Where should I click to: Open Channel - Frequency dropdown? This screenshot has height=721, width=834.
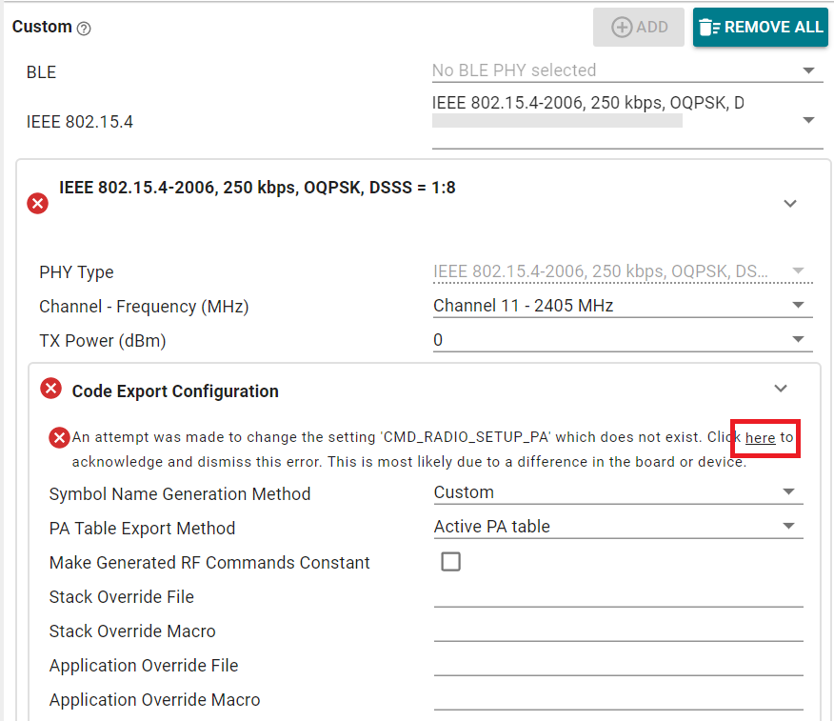point(622,306)
